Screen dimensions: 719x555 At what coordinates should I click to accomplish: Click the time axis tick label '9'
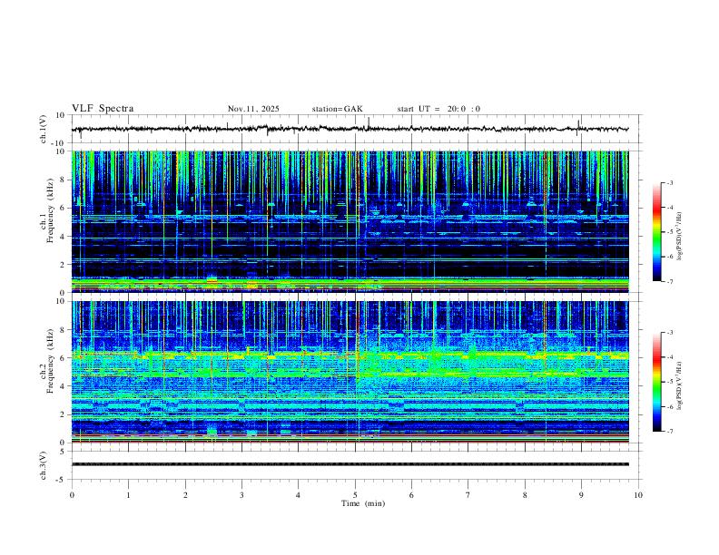click(581, 495)
